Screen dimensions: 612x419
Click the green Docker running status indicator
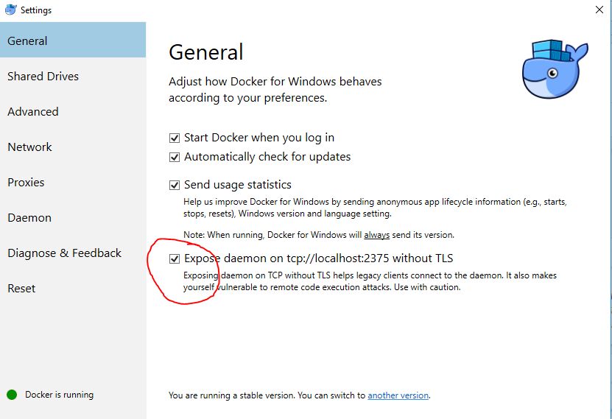12,395
